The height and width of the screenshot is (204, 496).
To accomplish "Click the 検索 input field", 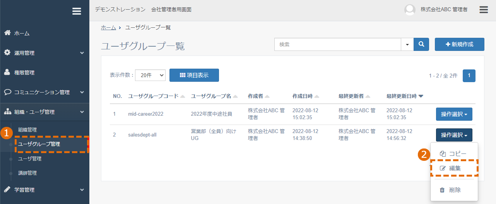I will point(338,44).
